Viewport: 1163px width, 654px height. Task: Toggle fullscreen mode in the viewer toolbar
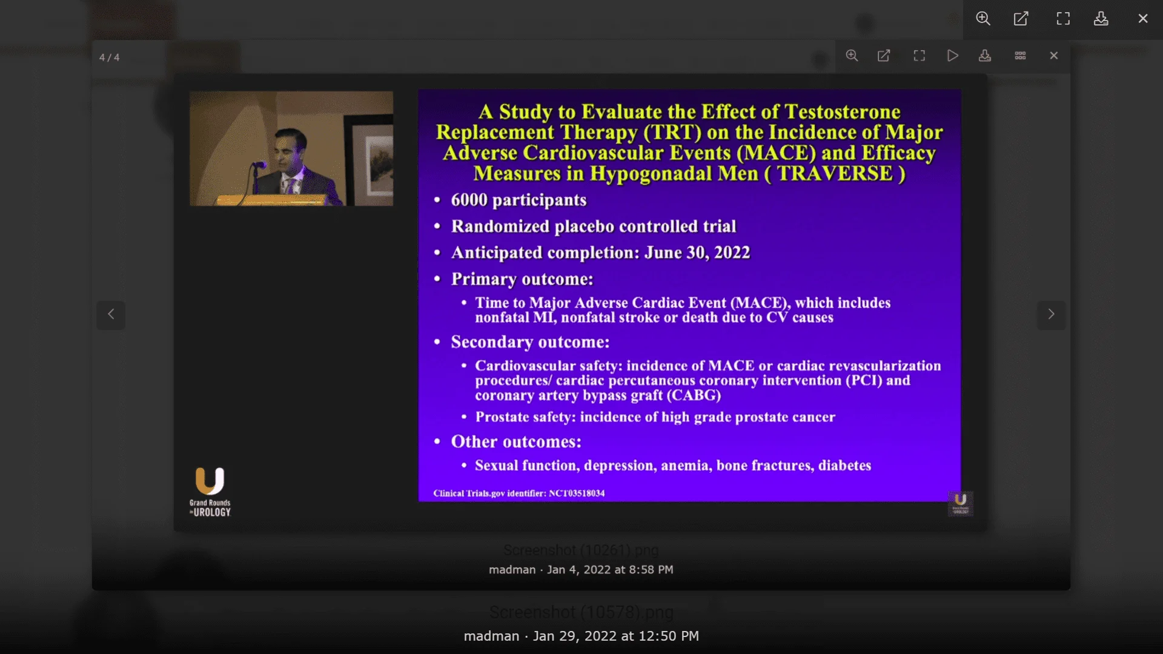(x=919, y=55)
